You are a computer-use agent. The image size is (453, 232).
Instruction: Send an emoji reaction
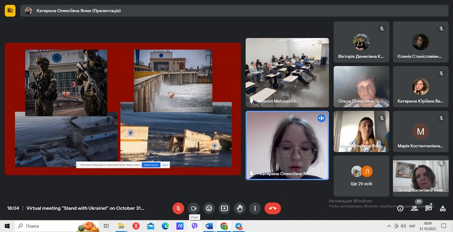click(209, 208)
